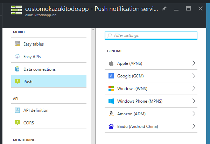
Task: Click the Push exclamation speech-bubble icon
Action: [x=17, y=81]
